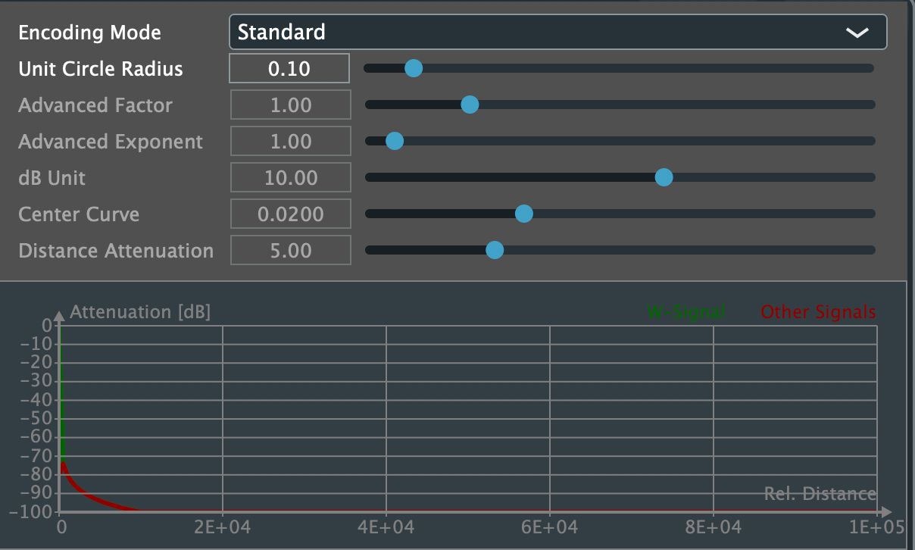Click the red Other Signals legend label

pyautogui.click(x=818, y=311)
